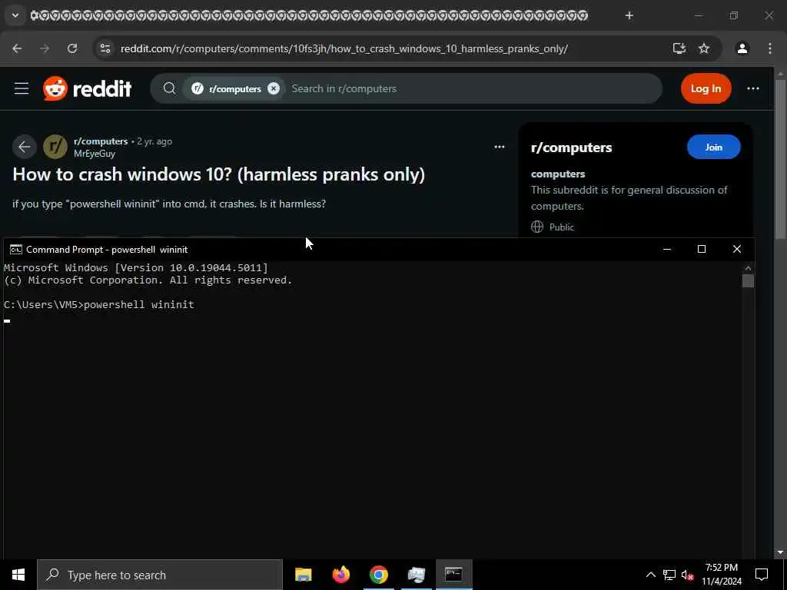Go to Reddit home via logo
The width and height of the screenshot is (787, 590).
click(x=88, y=89)
